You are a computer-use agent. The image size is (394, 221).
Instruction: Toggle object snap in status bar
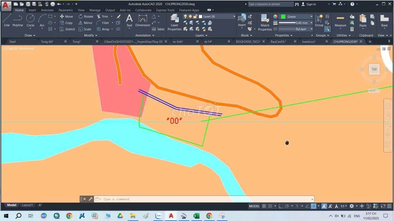point(313,206)
